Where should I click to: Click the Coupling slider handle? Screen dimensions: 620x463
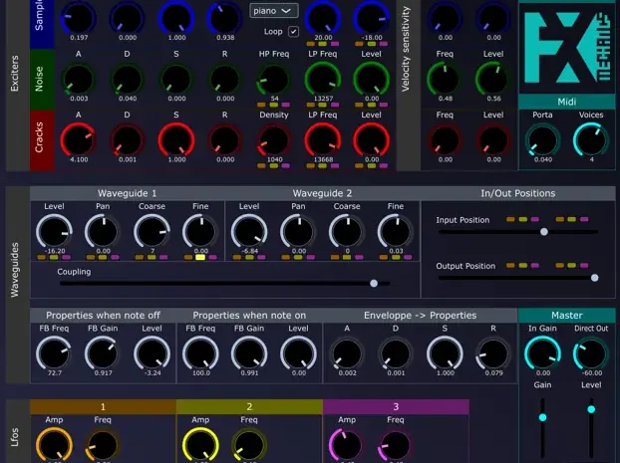tap(374, 283)
